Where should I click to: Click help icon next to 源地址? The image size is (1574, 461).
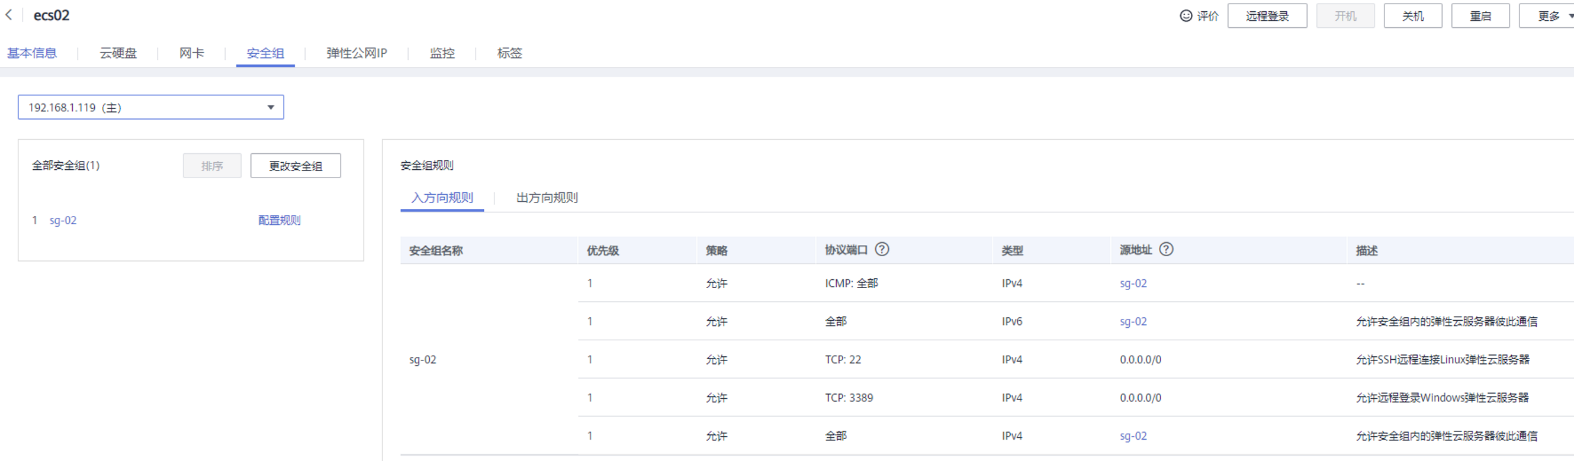(x=1166, y=249)
